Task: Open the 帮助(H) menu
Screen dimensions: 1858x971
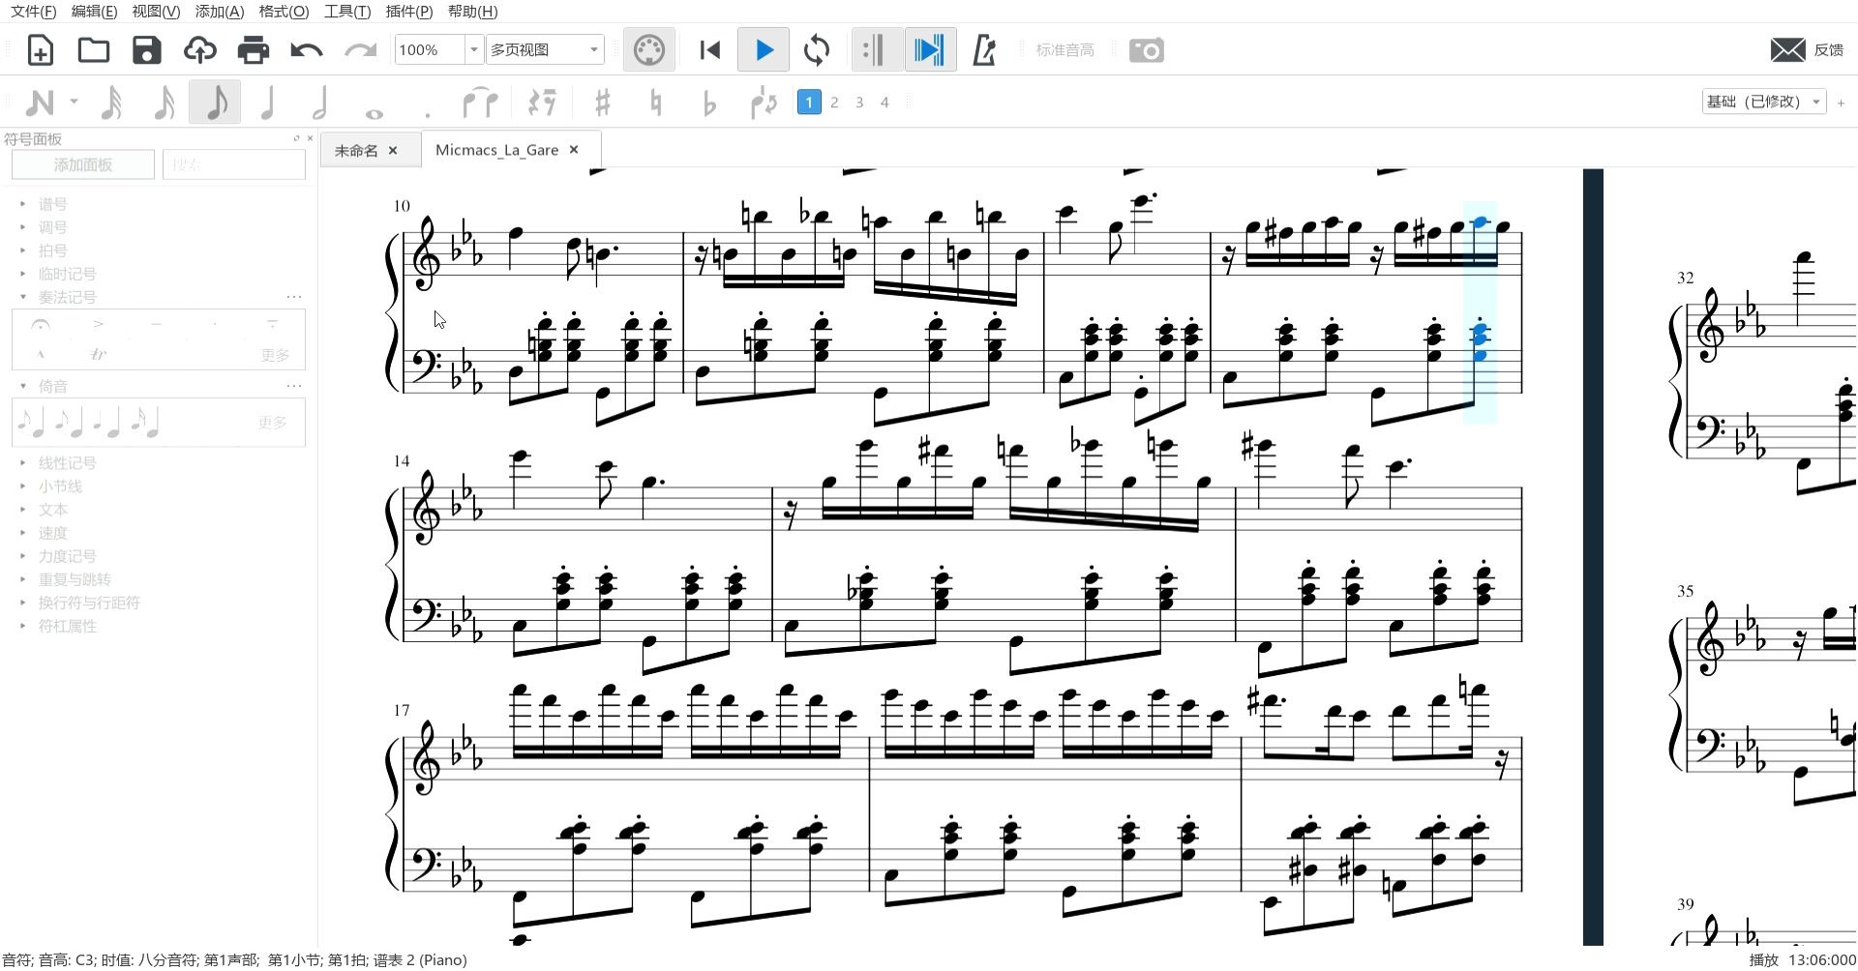Action: 472,11
